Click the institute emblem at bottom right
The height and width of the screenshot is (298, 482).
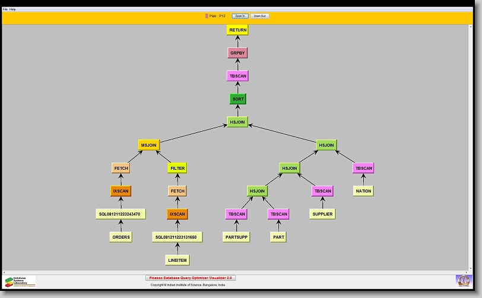[x=463, y=280]
